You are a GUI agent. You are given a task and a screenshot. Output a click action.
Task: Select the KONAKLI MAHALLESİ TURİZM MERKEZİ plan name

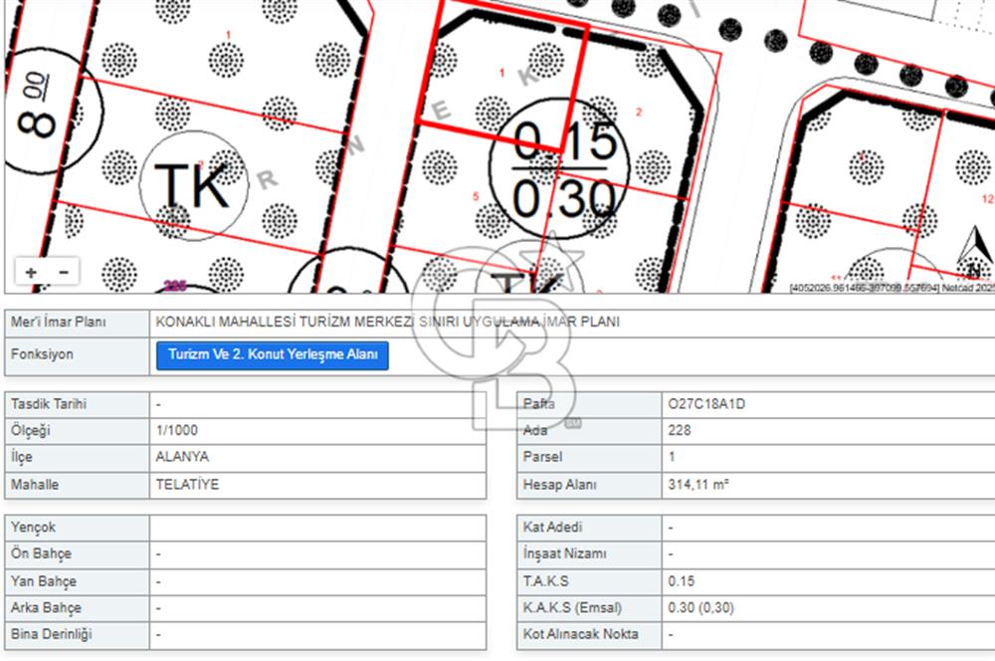pos(388,322)
